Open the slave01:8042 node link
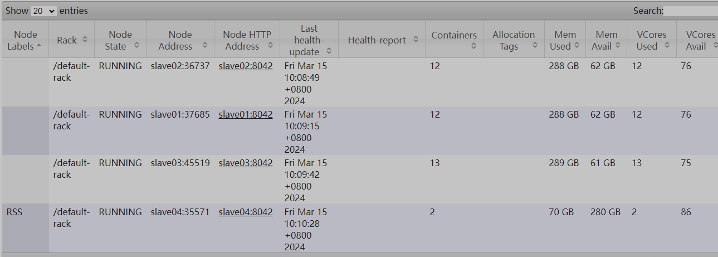Screen dimensions: 718x257 pyautogui.click(x=246, y=114)
